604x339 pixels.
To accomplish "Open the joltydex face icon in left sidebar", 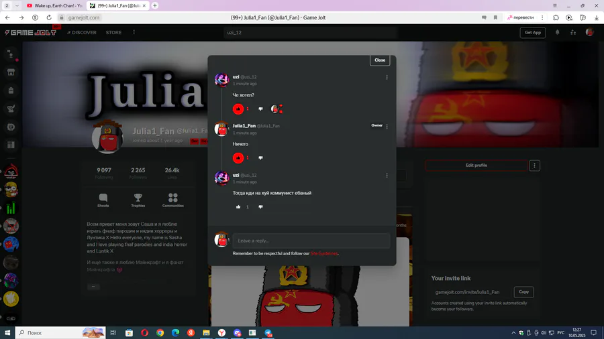I will coord(11,127).
